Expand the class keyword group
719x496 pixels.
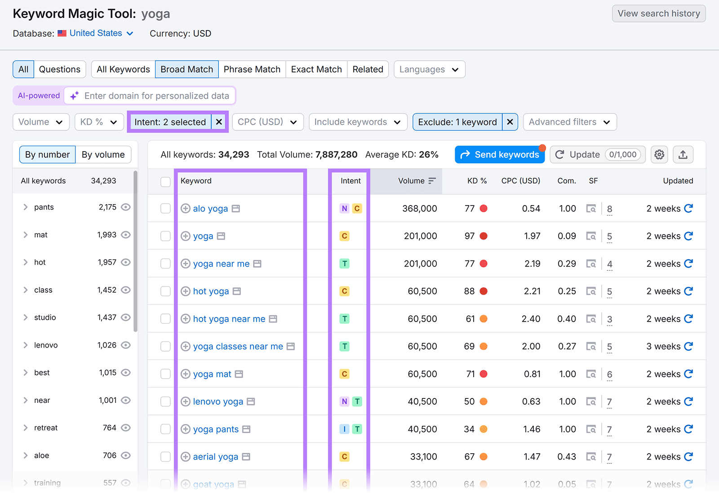click(x=26, y=290)
